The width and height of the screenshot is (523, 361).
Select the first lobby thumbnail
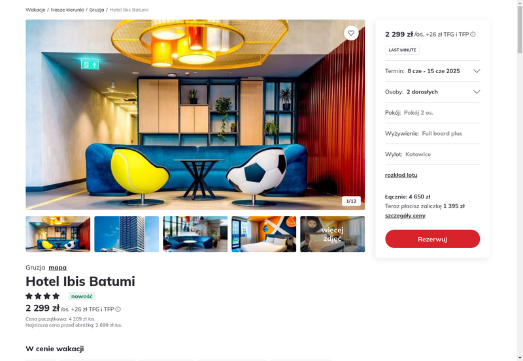(58, 234)
